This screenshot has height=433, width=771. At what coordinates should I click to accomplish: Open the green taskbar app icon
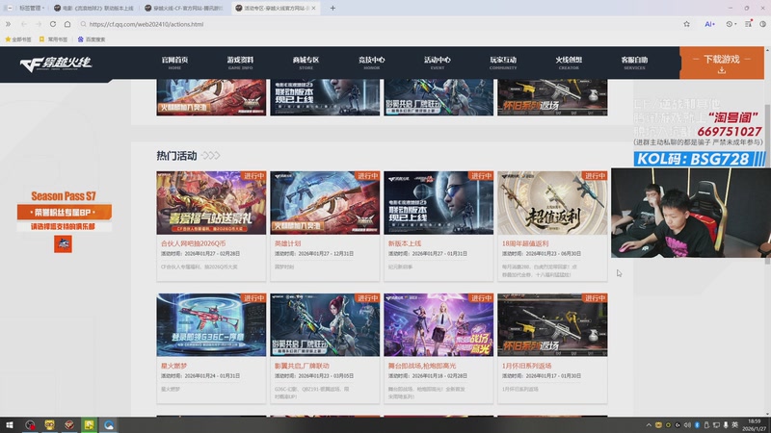click(x=89, y=424)
